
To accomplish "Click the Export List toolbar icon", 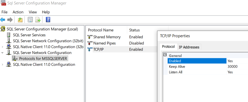I will (38, 20).
